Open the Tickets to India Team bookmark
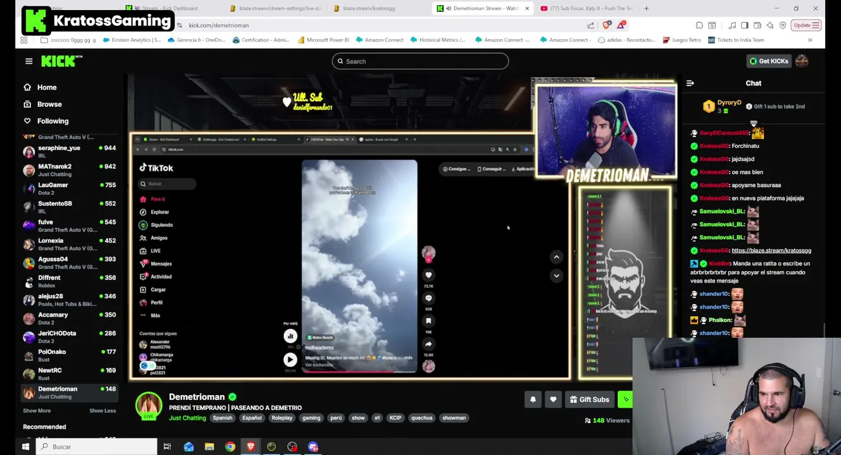This screenshot has height=455, width=841. (x=736, y=40)
